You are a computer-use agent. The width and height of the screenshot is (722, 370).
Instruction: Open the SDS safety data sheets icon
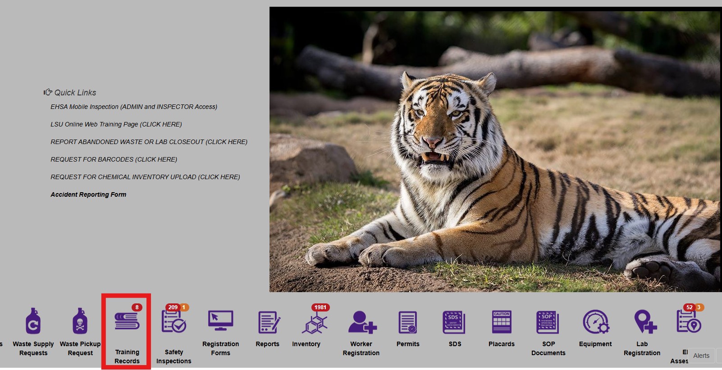(x=454, y=322)
